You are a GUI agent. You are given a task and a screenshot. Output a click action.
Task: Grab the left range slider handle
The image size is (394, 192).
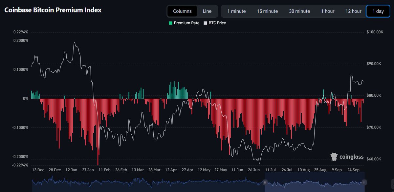point(265,182)
